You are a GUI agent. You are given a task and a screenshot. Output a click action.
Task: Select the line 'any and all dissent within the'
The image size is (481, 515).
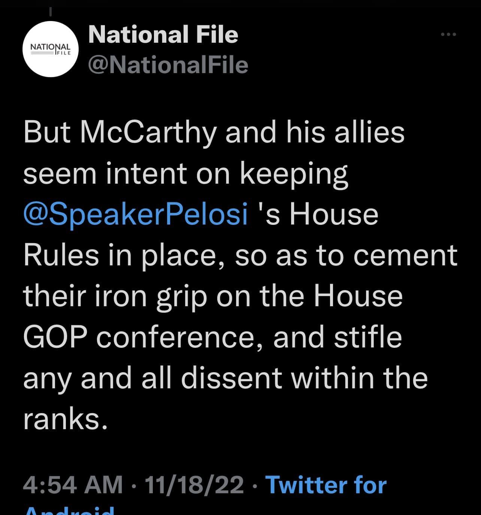pyautogui.click(x=226, y=378)
